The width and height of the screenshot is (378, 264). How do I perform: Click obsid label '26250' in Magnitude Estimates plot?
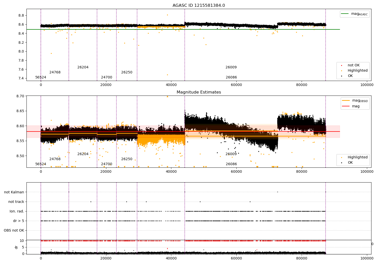127,159
